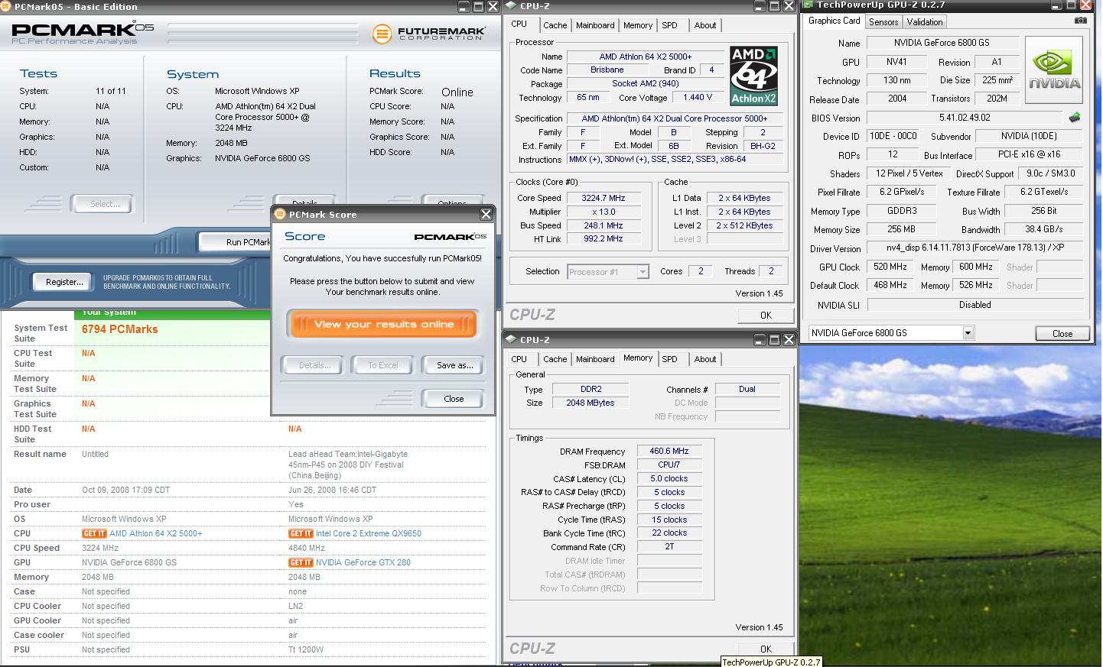Click the NVIDIA SLI Disabled field

(974, 305)
